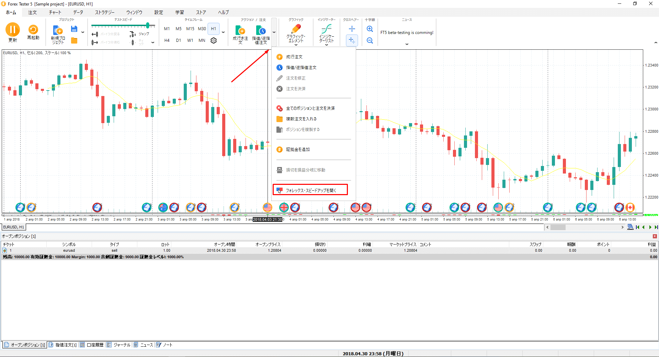Switch timeframe to W1
659x357 pixels.
[x=190, y=40]
